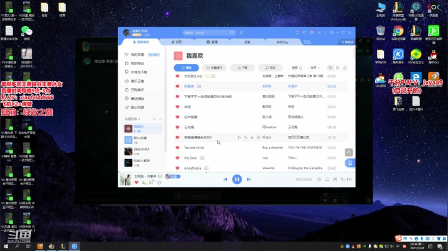Skip to the previous track
Image resolution: width=448 pixels, height=251 pixels.
click(x=225, y=180)
